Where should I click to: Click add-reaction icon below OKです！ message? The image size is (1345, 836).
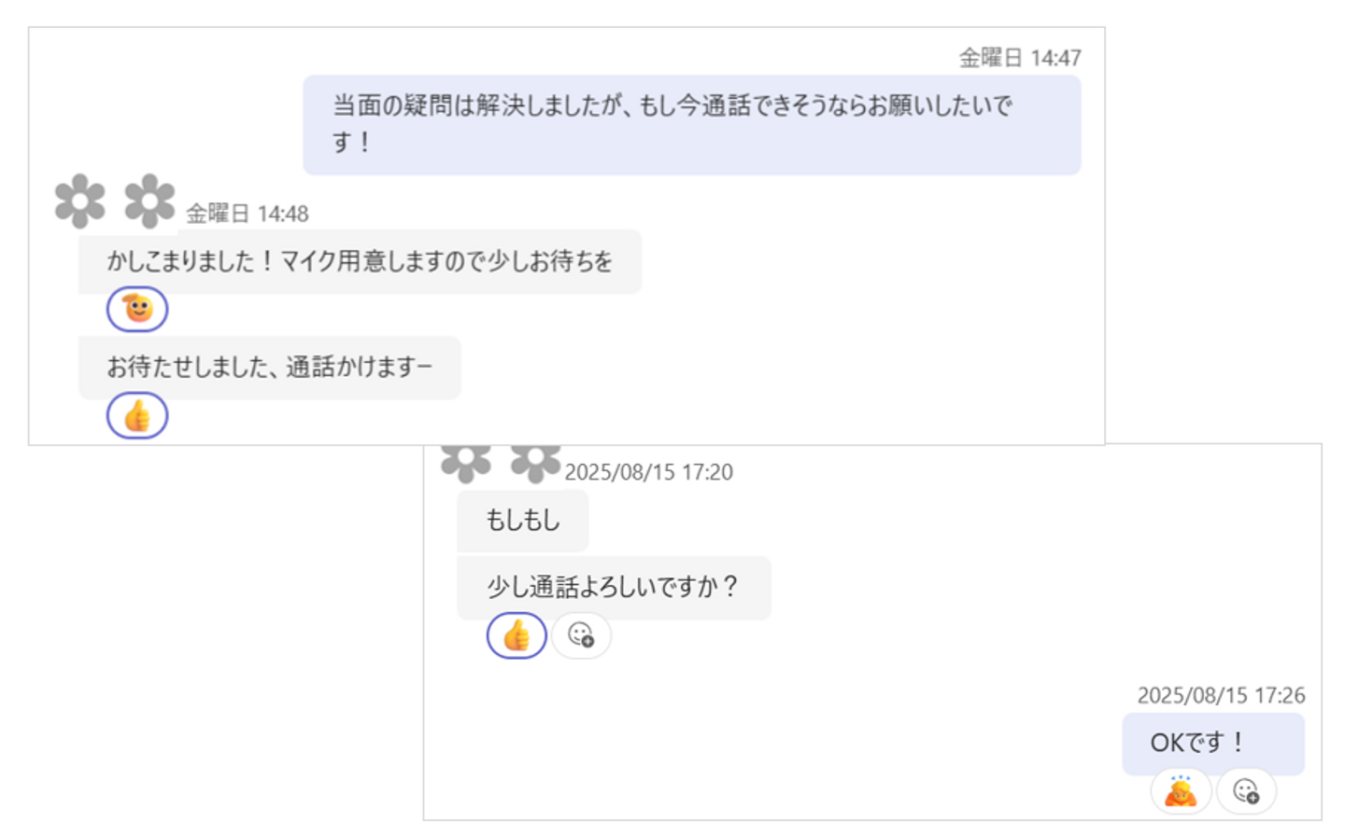coord(1246,792)
